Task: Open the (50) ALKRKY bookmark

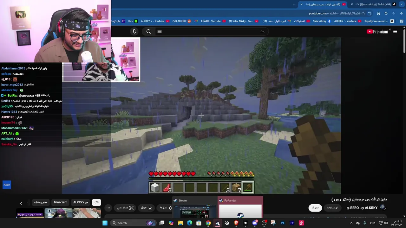Action: (182, 21)
